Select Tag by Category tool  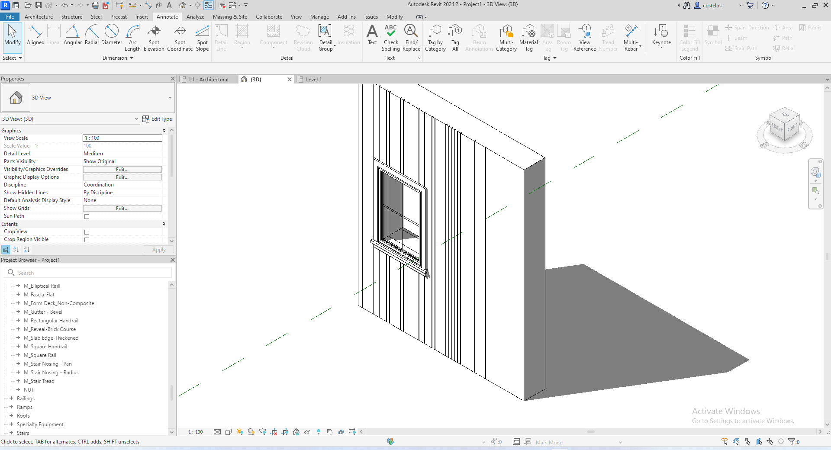(x=435, y=38)
